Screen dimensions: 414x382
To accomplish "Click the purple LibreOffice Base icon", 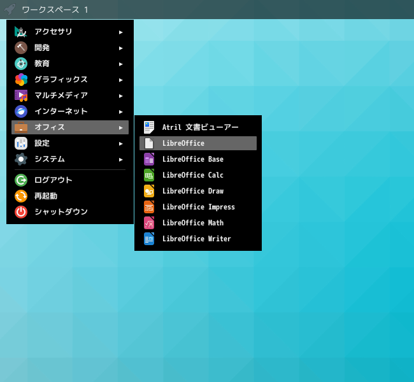I will (x=149, y=159).
